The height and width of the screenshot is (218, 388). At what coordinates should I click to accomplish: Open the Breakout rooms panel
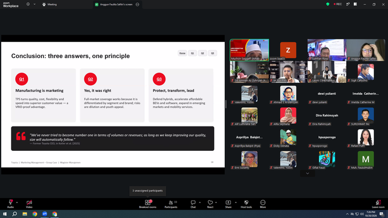148,203
